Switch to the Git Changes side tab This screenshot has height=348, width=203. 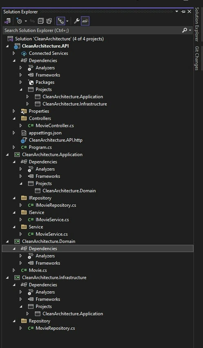(196, 59)
